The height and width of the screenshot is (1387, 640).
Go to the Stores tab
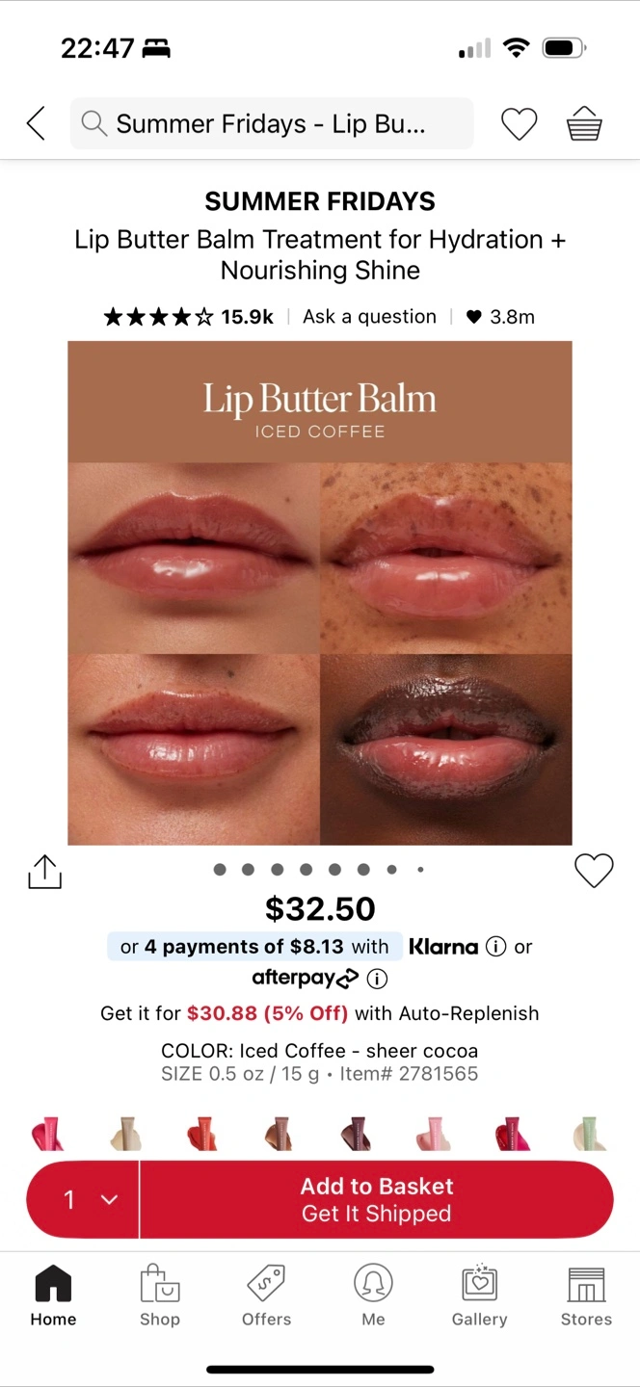[x=586, y=1296]
